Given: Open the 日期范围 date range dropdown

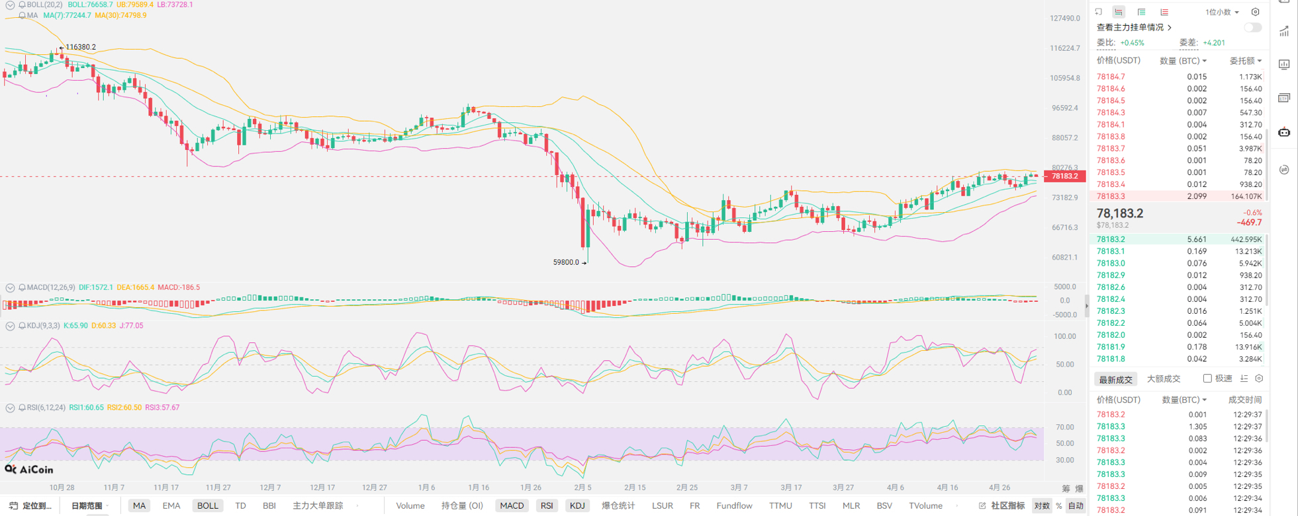Looking at the screenshot, I should [90, 506].
